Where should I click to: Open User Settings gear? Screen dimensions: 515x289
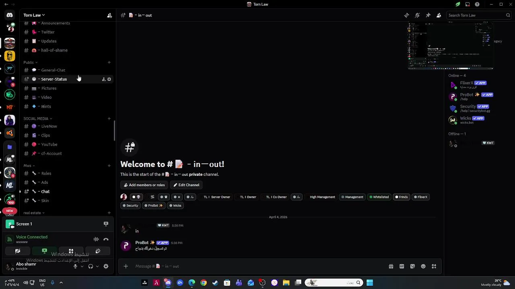point(106,267)
